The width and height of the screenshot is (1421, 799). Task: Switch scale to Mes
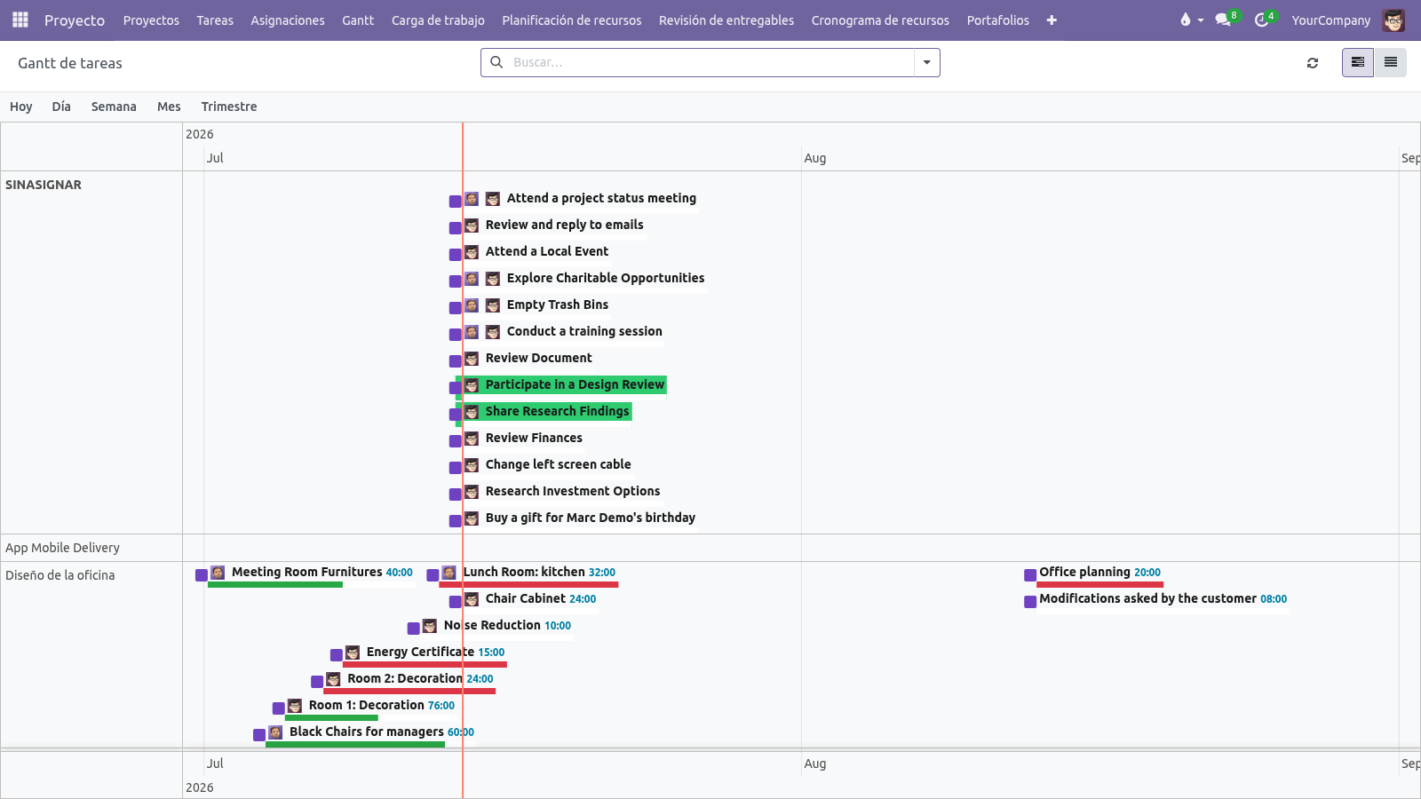pos(169,107)
